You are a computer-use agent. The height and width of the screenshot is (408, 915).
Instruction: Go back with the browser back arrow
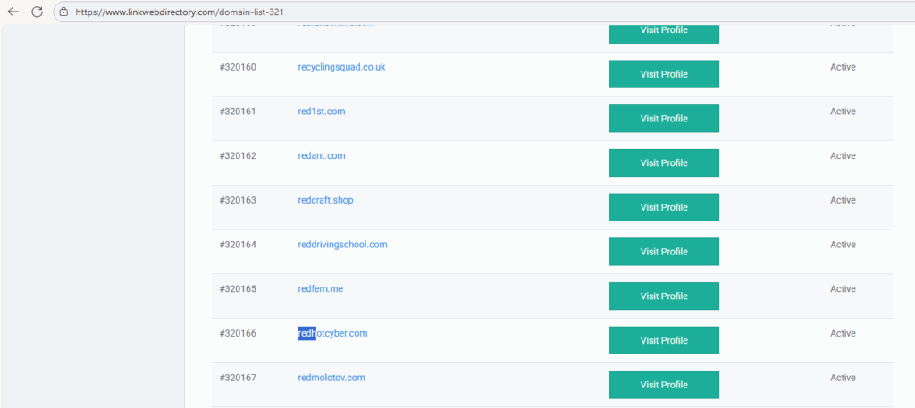[13, 12]
